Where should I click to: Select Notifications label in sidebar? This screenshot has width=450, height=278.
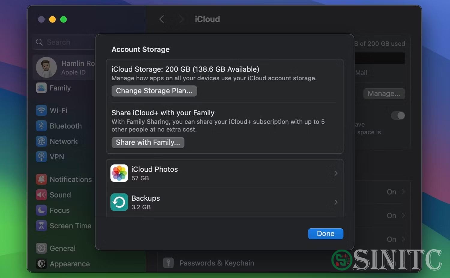point(71,179)
